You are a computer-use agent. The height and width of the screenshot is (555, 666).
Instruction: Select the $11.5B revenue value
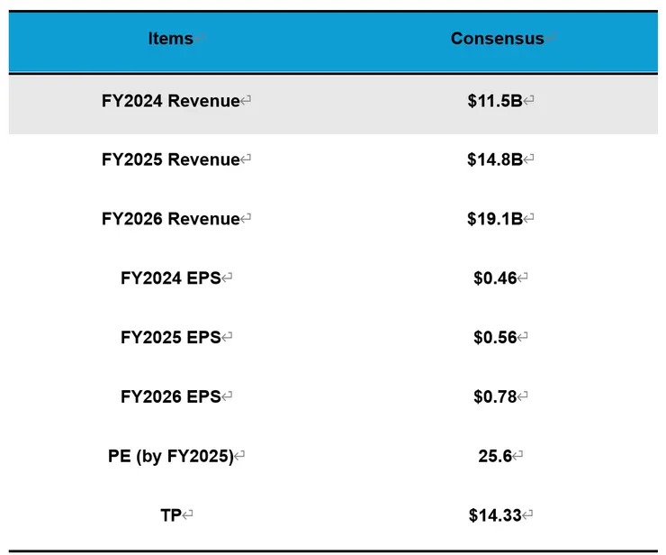coord(495,101)
